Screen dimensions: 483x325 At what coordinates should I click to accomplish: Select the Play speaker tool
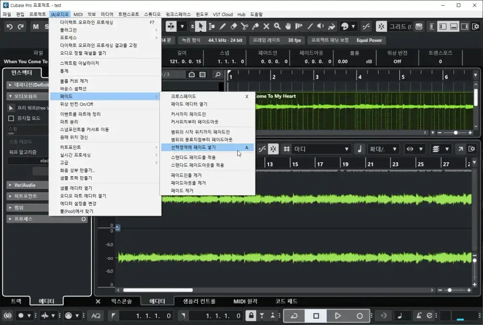point(321,27)
